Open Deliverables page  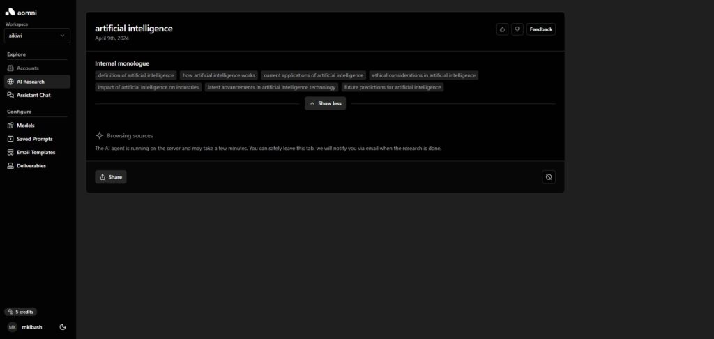click(31, 166)
